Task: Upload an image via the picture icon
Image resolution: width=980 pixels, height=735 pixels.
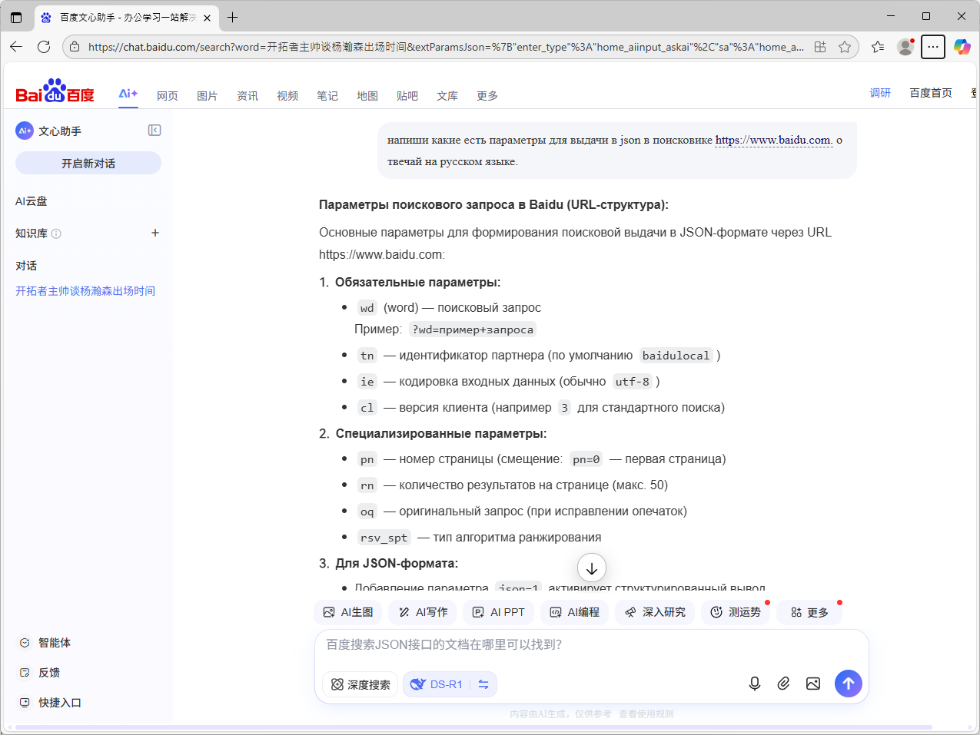Action: point(813,683)
